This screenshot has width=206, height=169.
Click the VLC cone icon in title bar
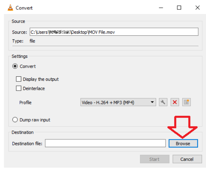click(10, 8)
